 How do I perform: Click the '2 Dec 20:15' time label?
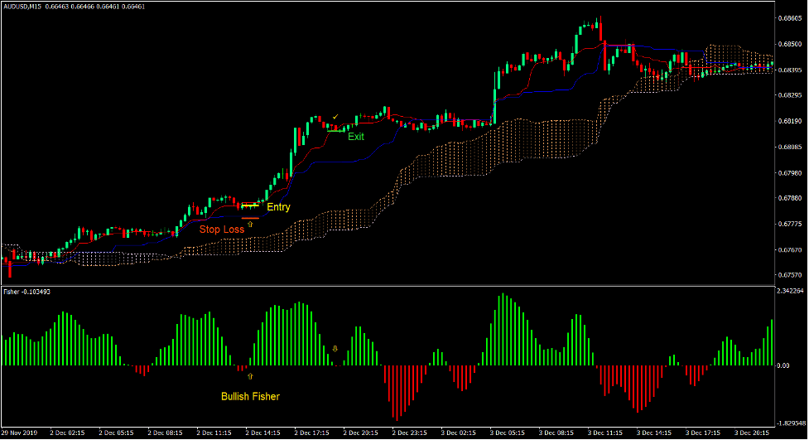tap(360, 433)
